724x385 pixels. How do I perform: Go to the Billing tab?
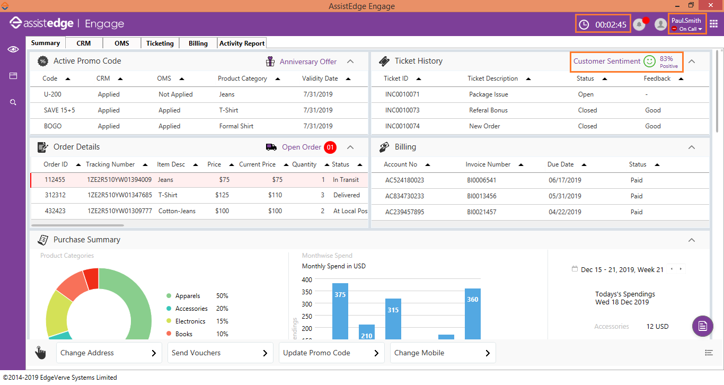point(198,43)
